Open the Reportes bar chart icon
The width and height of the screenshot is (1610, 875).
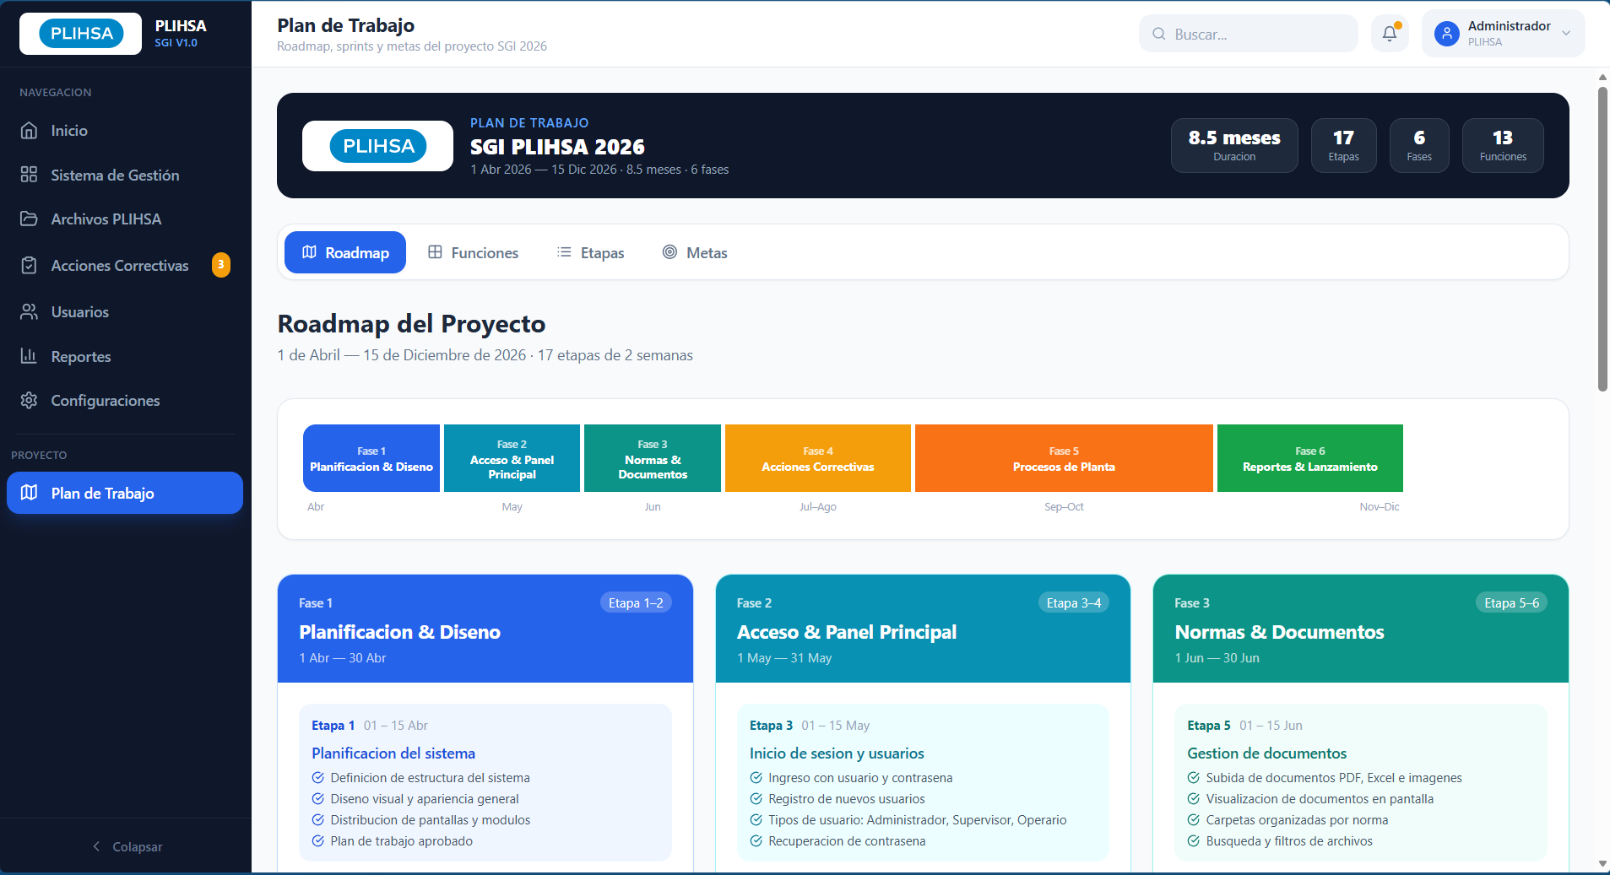30,356
